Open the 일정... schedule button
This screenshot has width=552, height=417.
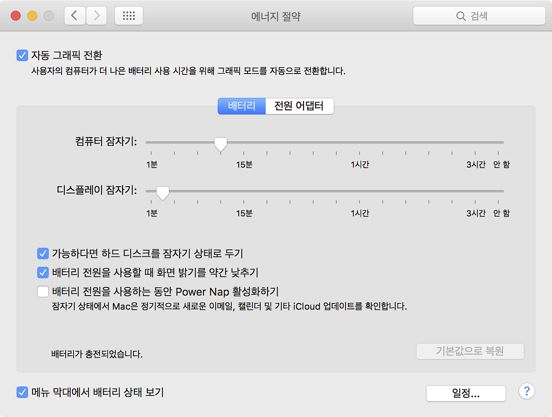466,394
